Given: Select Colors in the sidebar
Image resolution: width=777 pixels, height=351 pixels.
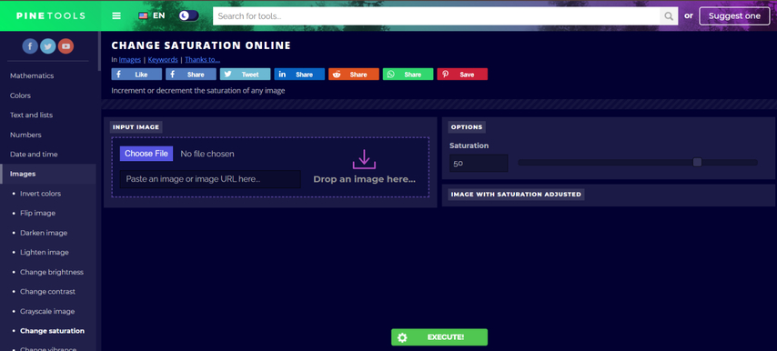Looking at the screenshot, I should [x=20, y=95].
